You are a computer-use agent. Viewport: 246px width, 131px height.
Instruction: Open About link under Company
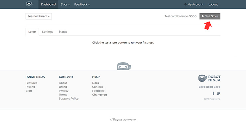coord(63,83)
